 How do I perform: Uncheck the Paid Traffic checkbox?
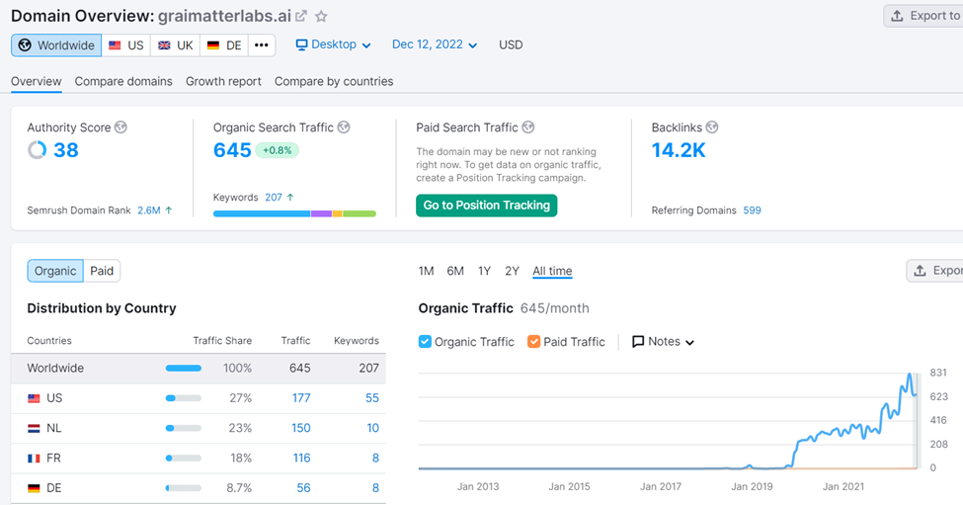[x=533, y=342]
